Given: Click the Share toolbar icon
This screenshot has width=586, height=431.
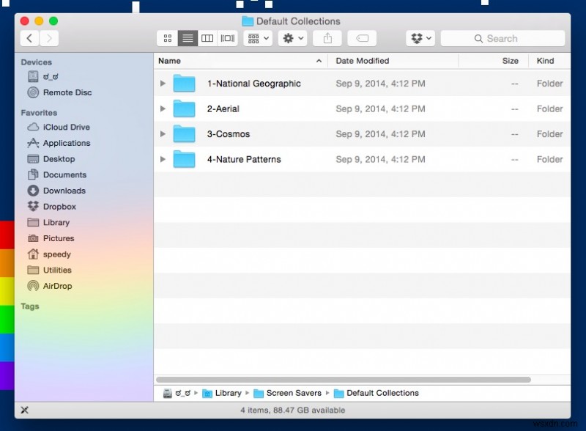Looking at the screenshot, I should tap(327, 38).
